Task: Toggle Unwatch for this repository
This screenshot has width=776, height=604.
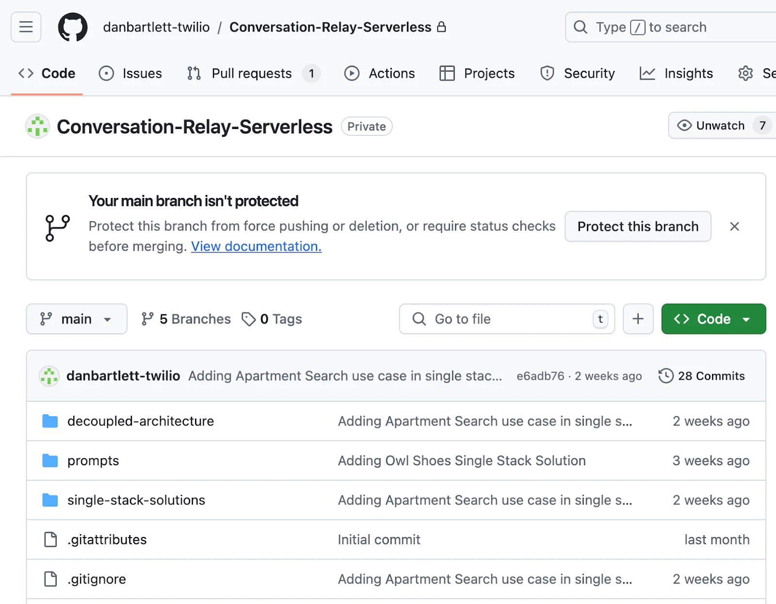Action: pyautogui.click(x=711, y=126)
